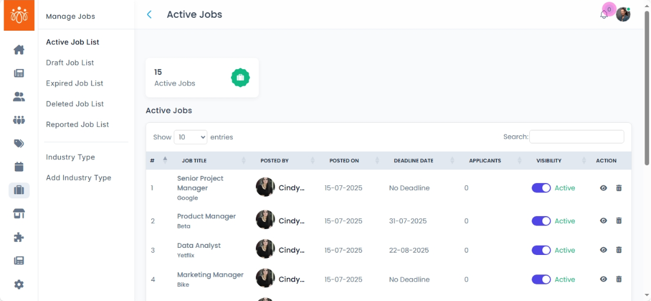Open the entries per page dropdown

[190, 137]
